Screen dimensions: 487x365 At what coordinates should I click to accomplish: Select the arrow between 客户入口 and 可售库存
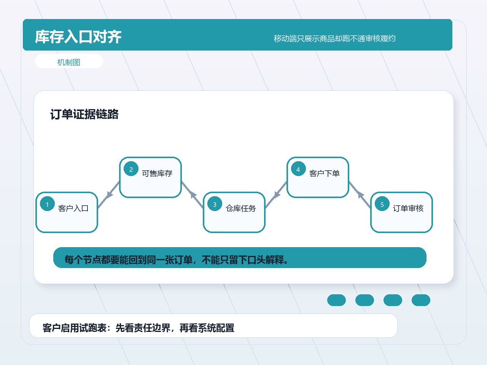pos(109,195)
